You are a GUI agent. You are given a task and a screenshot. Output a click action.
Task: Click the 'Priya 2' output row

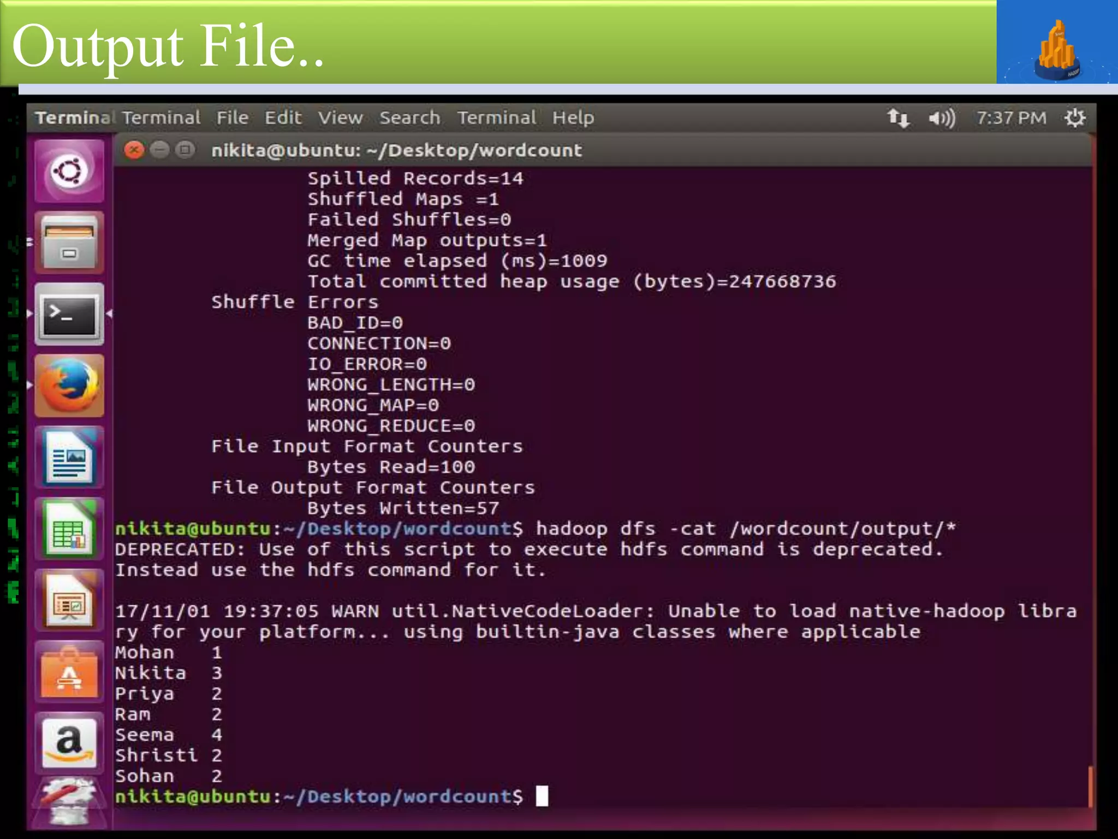coord(169,694)
